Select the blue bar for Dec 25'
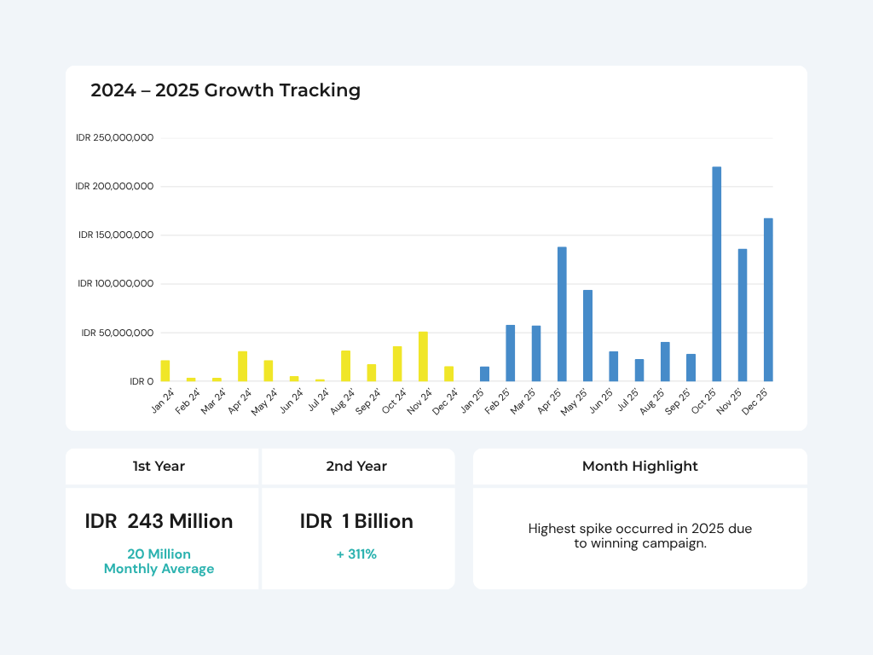Image resolution: width=873 pixels, height=655 pixels. click(768, 299)
